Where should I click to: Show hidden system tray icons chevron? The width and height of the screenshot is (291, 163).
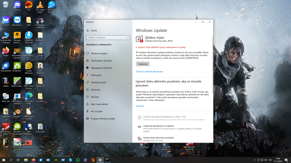[255, 160]
